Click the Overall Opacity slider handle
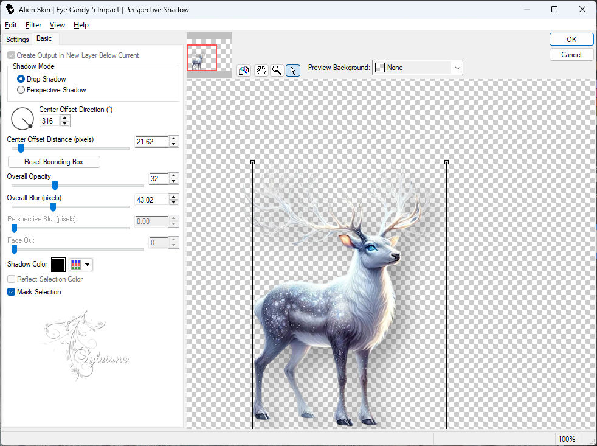The image size is (597, 446). pos(55,186)
